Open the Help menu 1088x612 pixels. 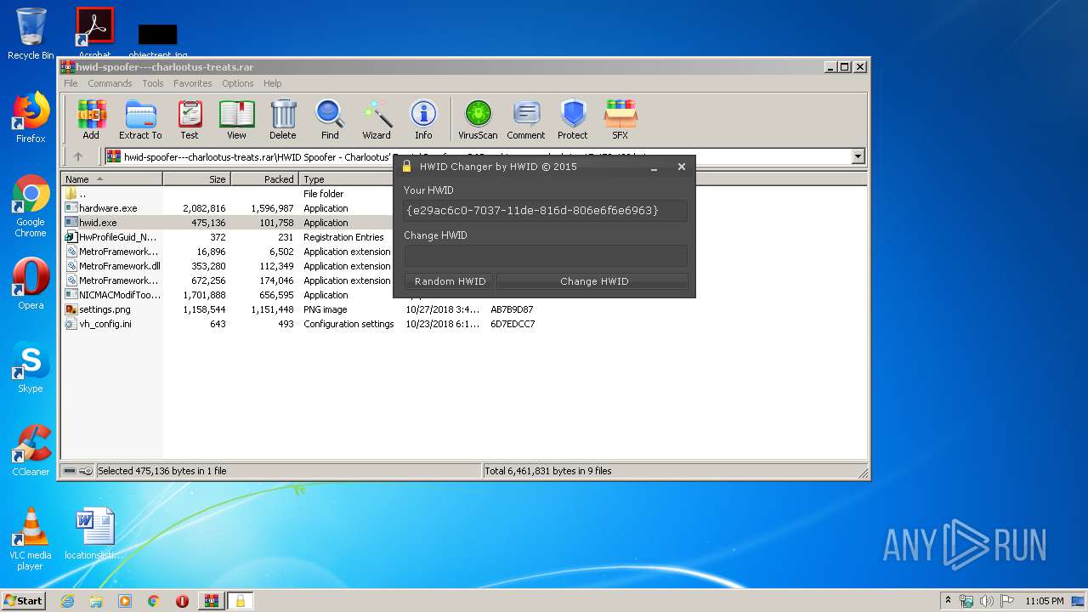pyautogui.click(x=272, y=83)
